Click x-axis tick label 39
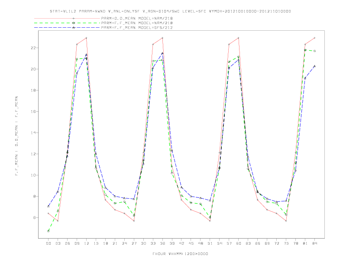This screenshot has width=343, height=265. [172, 243]
